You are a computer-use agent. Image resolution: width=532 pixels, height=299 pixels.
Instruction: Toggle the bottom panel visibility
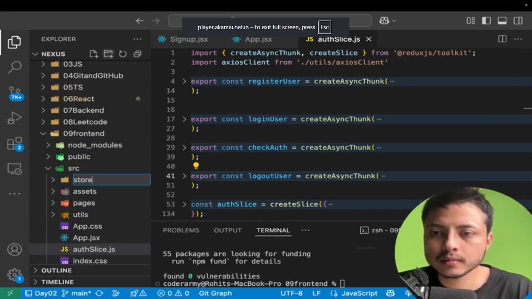[503, 20]
